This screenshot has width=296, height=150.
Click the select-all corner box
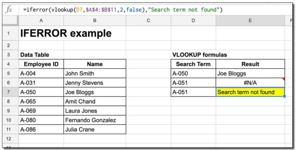coord(9,21)
